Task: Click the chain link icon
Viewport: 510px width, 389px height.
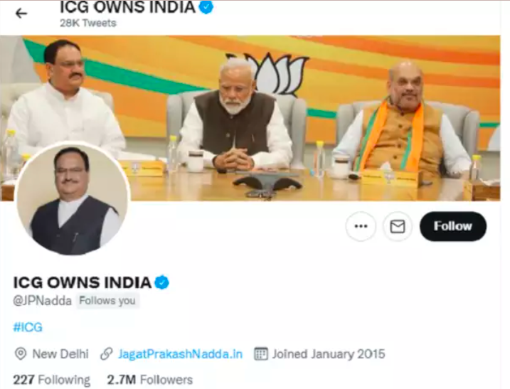Action: pos(107,353)
